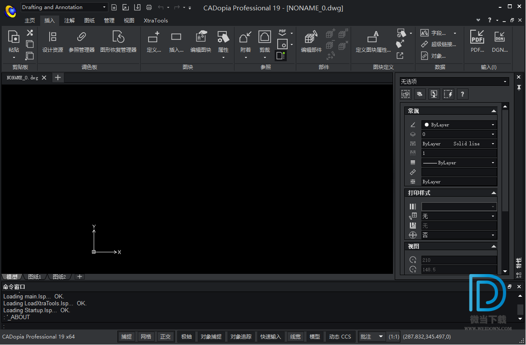Switch to the Annotate (注解) ribbon tab
Viewport: 526px width, 345px height.
(70, 20)
